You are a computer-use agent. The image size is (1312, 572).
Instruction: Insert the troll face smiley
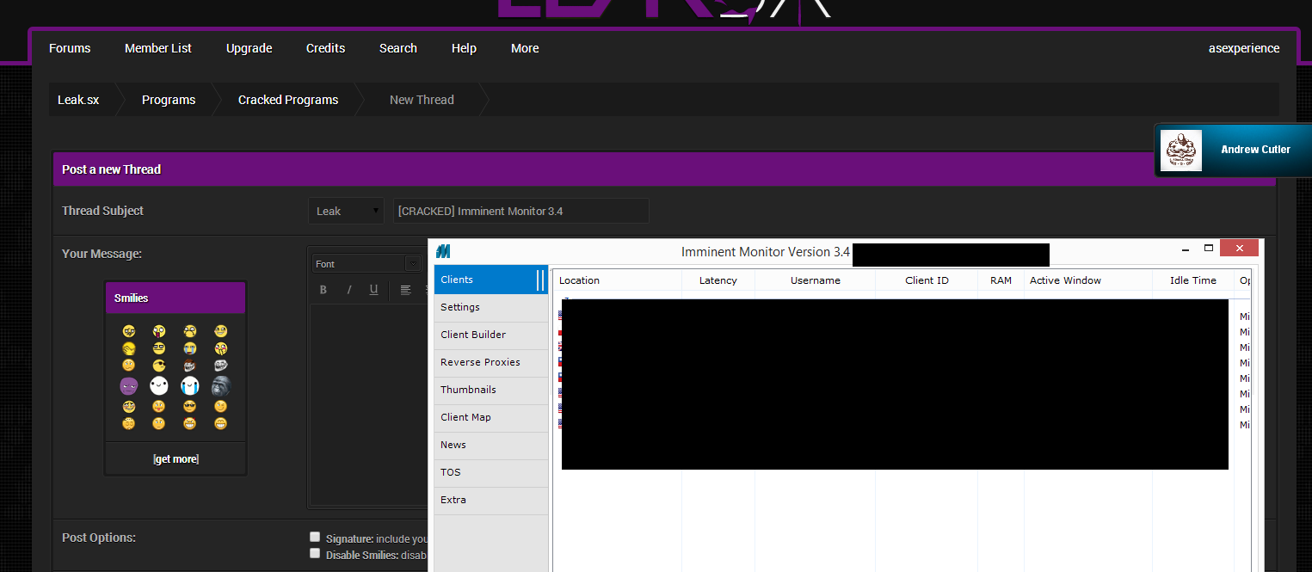click(221, 366)
